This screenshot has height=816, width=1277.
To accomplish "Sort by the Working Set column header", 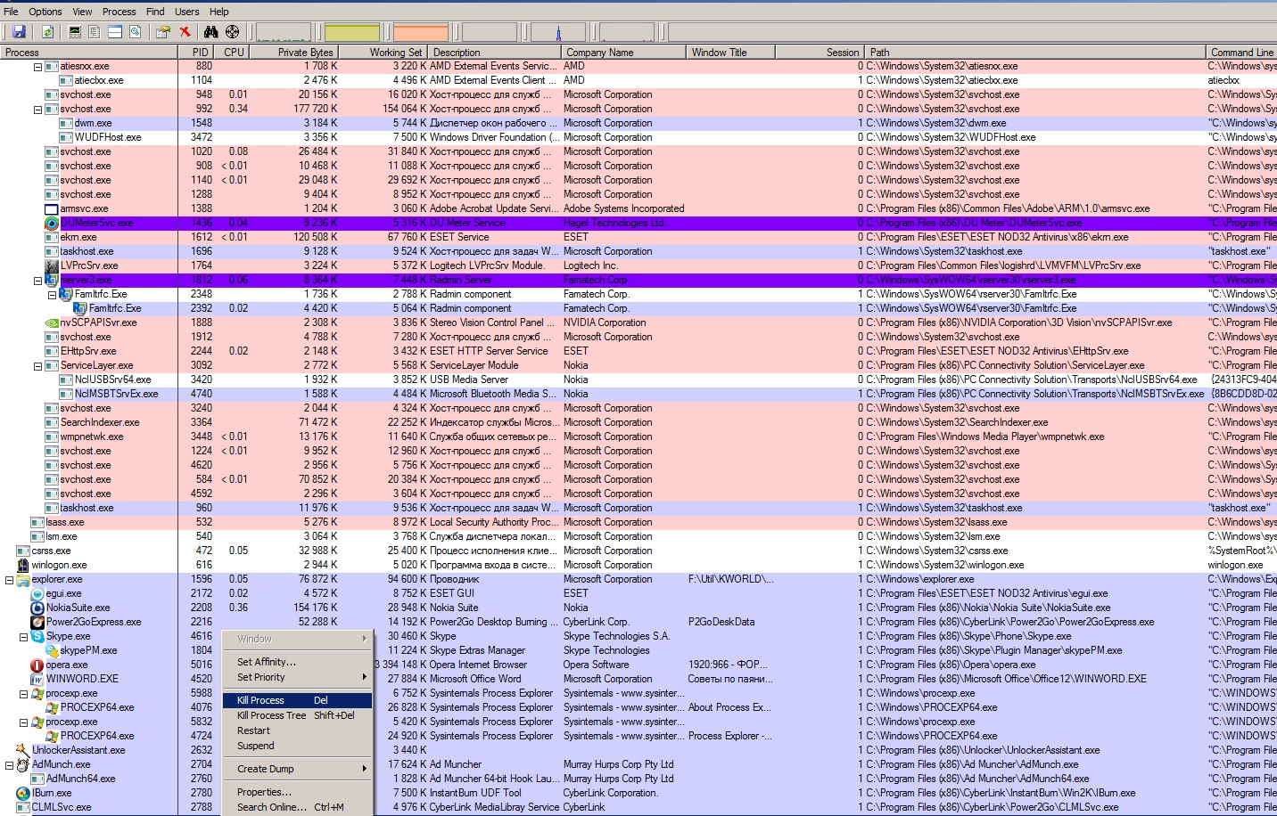I will [384, 53].
